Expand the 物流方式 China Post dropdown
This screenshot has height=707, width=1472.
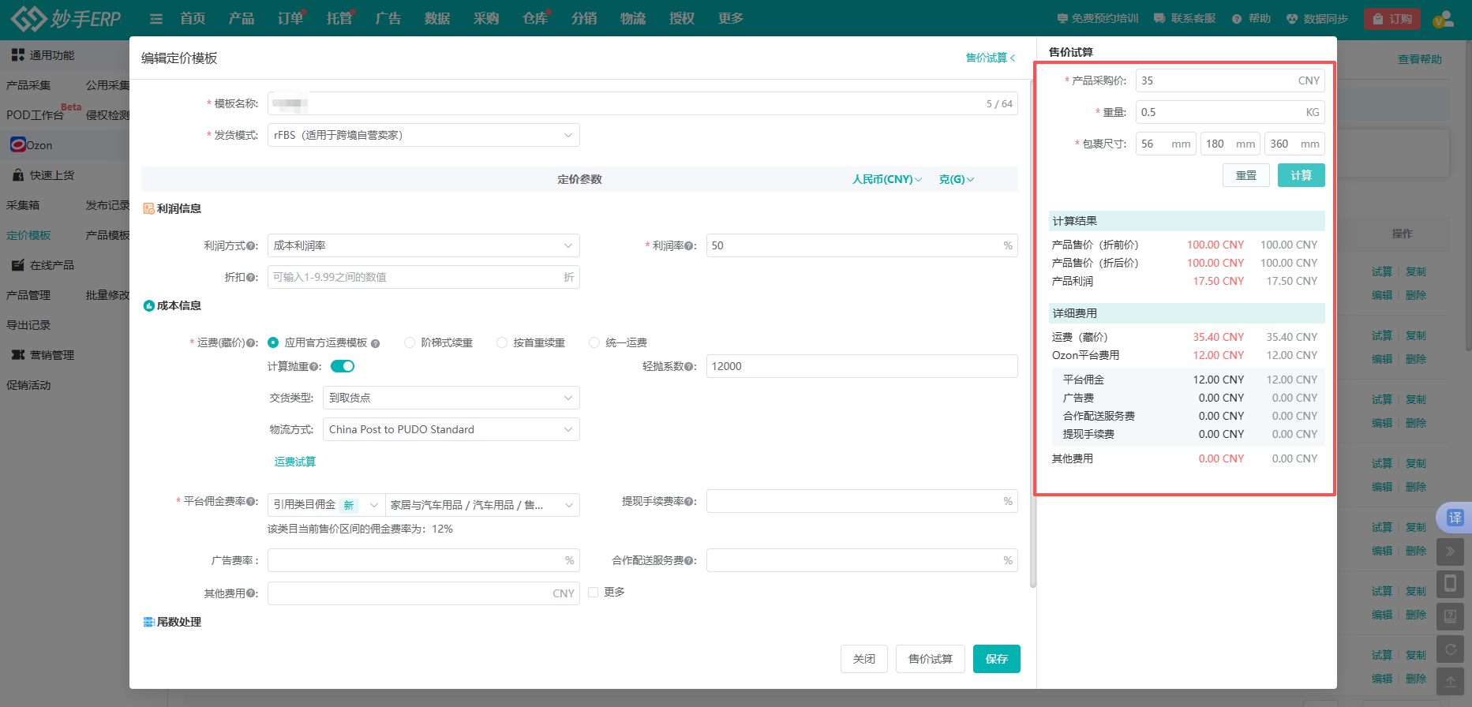point(451,429)
